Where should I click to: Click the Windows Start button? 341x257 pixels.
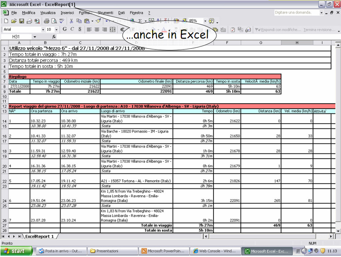[x=17, y=251]
